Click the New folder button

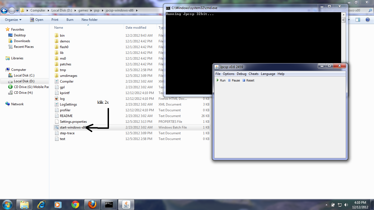tap(90, 19)
